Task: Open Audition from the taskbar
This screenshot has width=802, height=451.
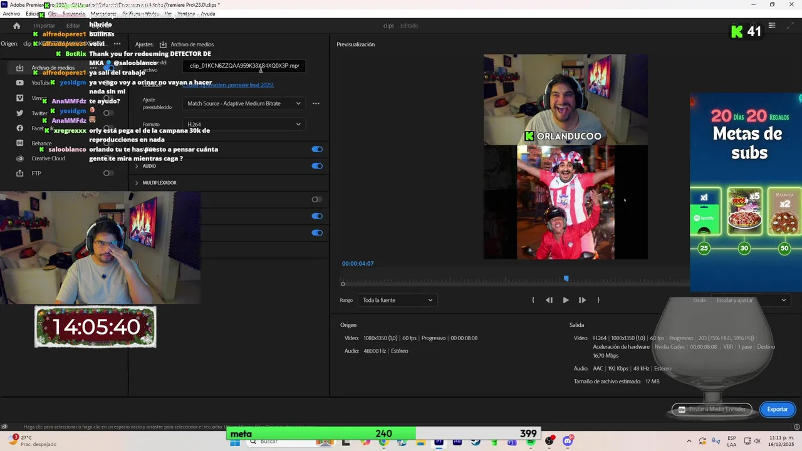Action: (x=457, y=442)
